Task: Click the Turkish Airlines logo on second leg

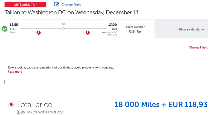Action: (x=88, y=33)
